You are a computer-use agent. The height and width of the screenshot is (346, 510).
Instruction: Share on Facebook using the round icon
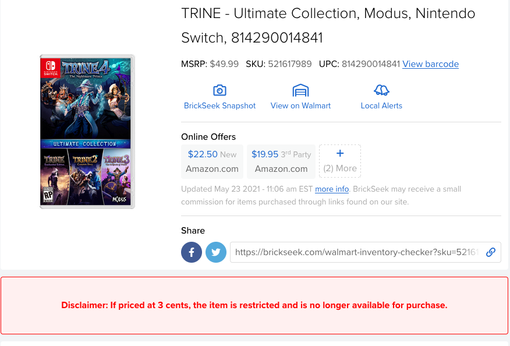pos(192,252)
